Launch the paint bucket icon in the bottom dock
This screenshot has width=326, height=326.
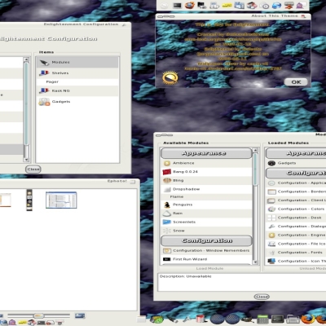(201, 319)
